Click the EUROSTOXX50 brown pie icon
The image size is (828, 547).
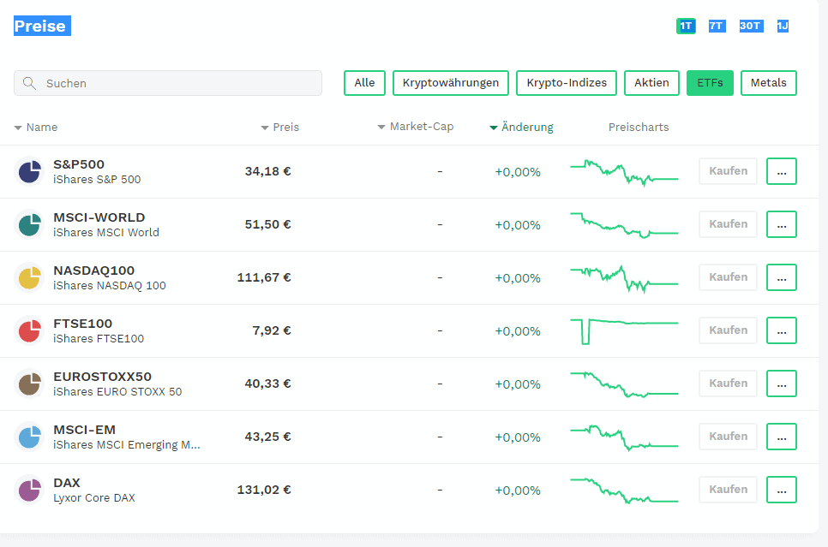[x=29, y=383]
